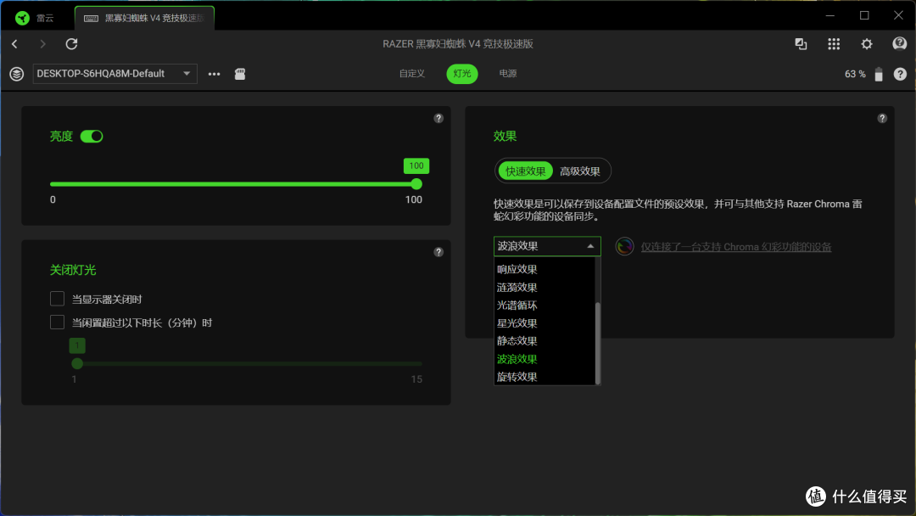Click the Chroma sync circle icon
This screenshot has width=916, height=516.
click(624, 247)
